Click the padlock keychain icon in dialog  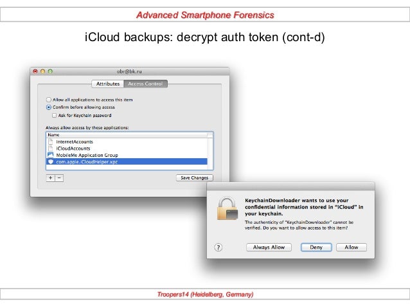coord(227,208)
